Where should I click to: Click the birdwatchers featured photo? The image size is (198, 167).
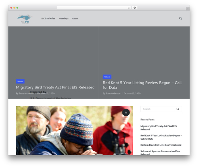click(x=74, y=130)
